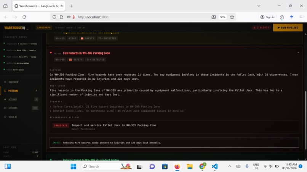This screenshot has width=307, height=172.
Task: Click the NIGHT tag on the top card
Action: [x=72, y=38]
